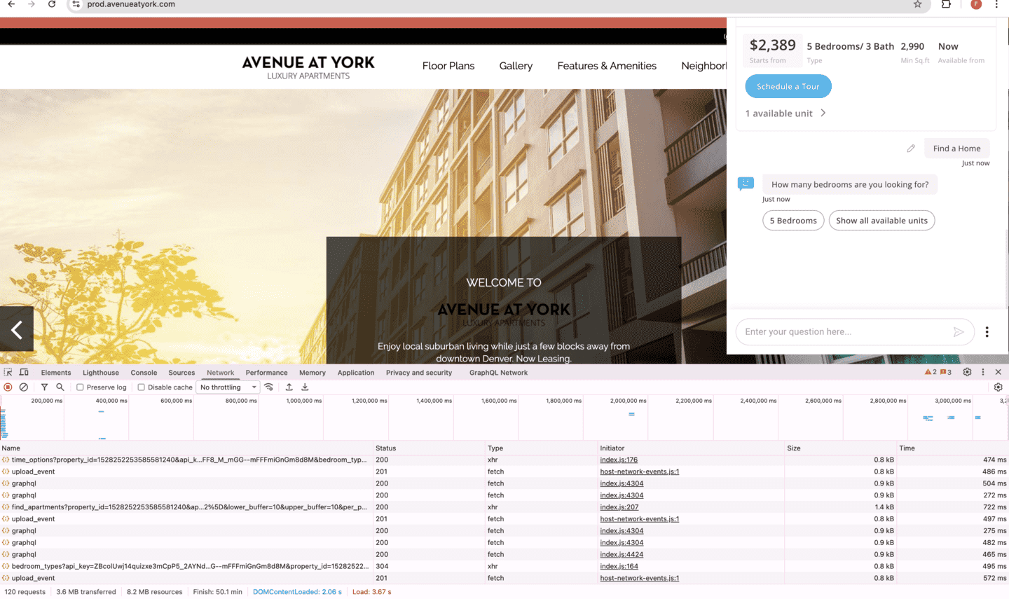Expand the 1 available unit chevron

pos(823,113)
